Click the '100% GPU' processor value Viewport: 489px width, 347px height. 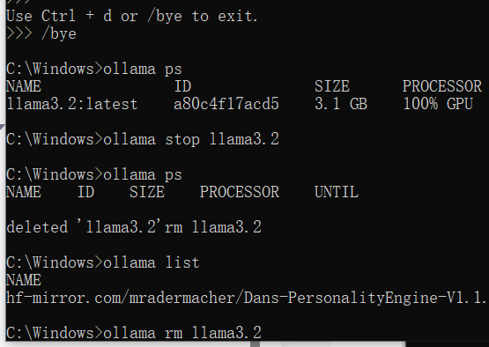click(438, 104)
